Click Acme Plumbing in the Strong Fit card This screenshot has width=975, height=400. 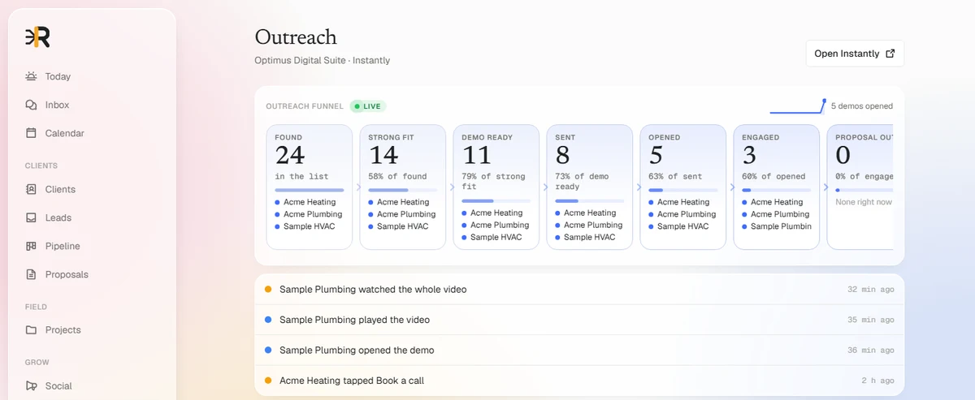click(406, 214)
